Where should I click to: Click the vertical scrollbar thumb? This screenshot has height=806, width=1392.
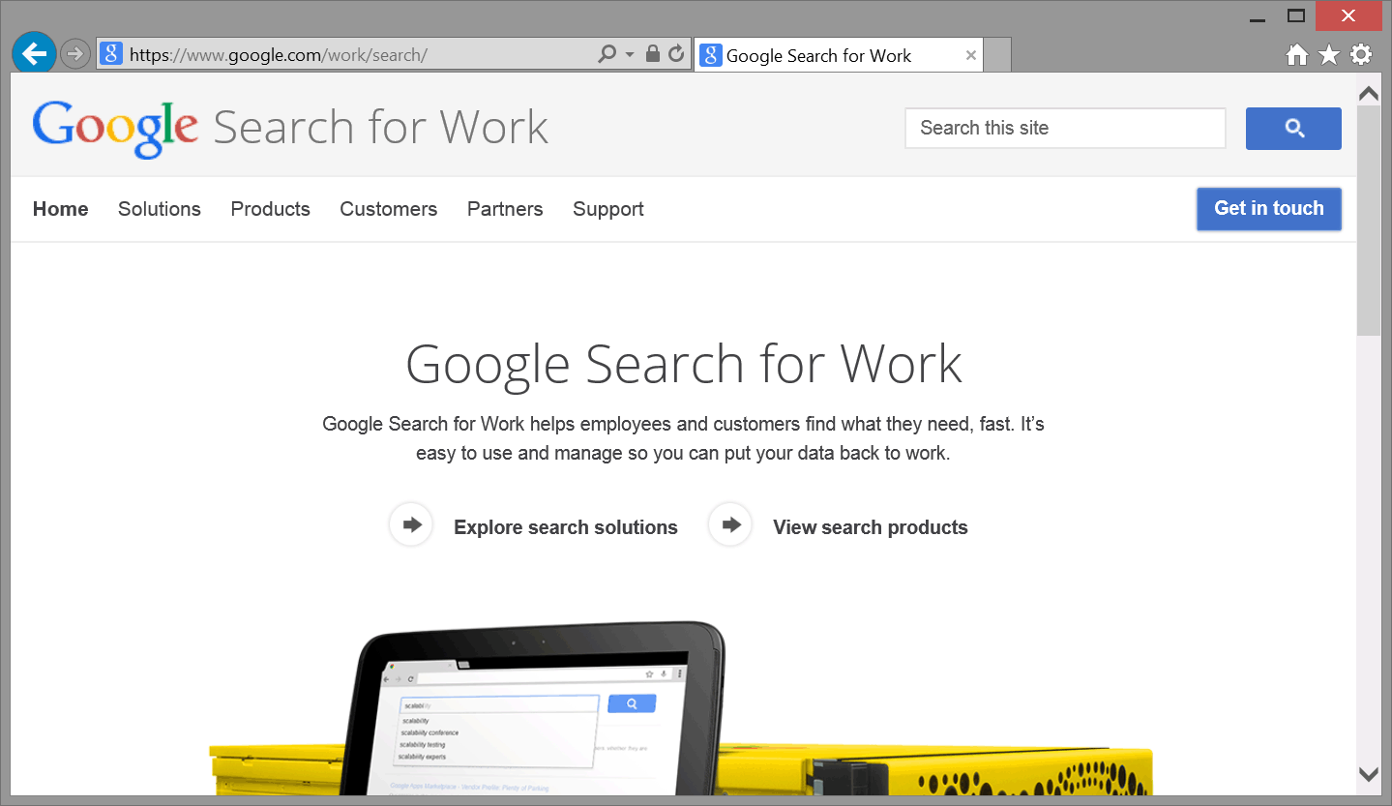[x=1369, y=221]
